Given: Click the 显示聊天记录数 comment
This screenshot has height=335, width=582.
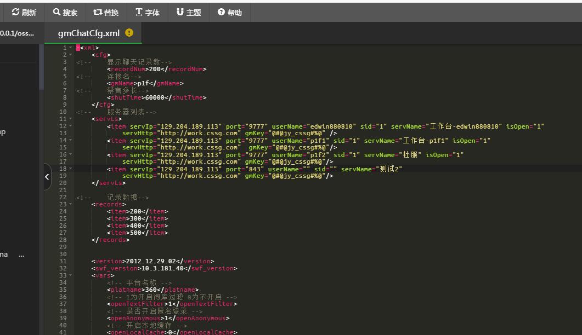Looking at the screenshot, I should pyautogui.click(x=125, y=62).
